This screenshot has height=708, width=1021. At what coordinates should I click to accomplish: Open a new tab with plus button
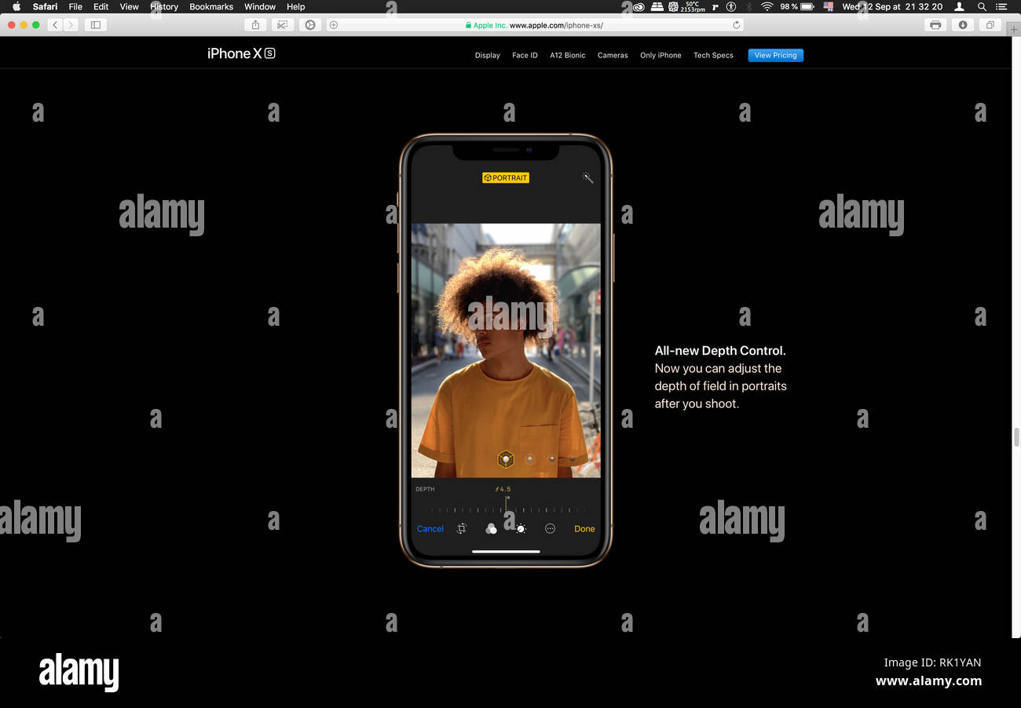[x=1014, y=29]
